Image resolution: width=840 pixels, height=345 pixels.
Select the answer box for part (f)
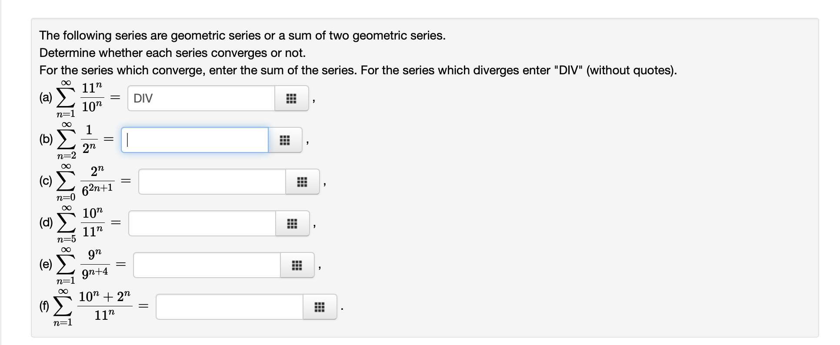pyautogui.click(x=226, y=307)
